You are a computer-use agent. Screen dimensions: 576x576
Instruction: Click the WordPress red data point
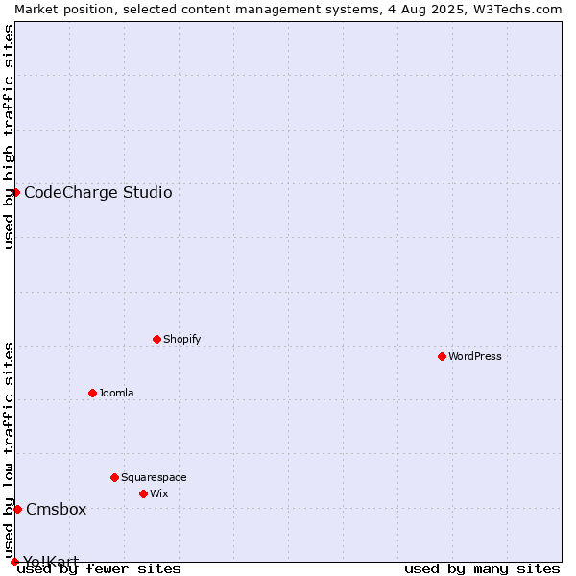(442, 356)
